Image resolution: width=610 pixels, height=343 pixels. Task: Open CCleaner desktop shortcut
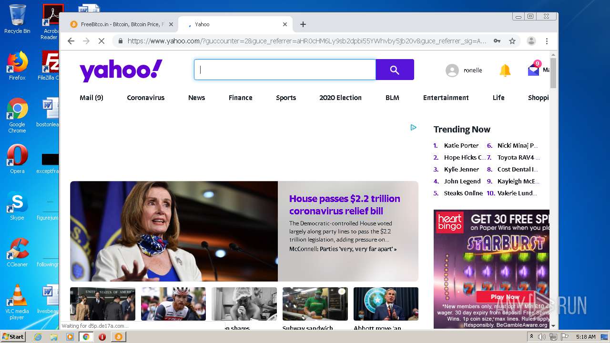[x=17, y=252]
